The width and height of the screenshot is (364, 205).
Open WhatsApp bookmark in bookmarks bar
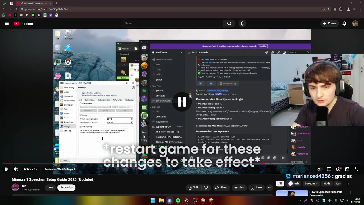pos(4,15)
